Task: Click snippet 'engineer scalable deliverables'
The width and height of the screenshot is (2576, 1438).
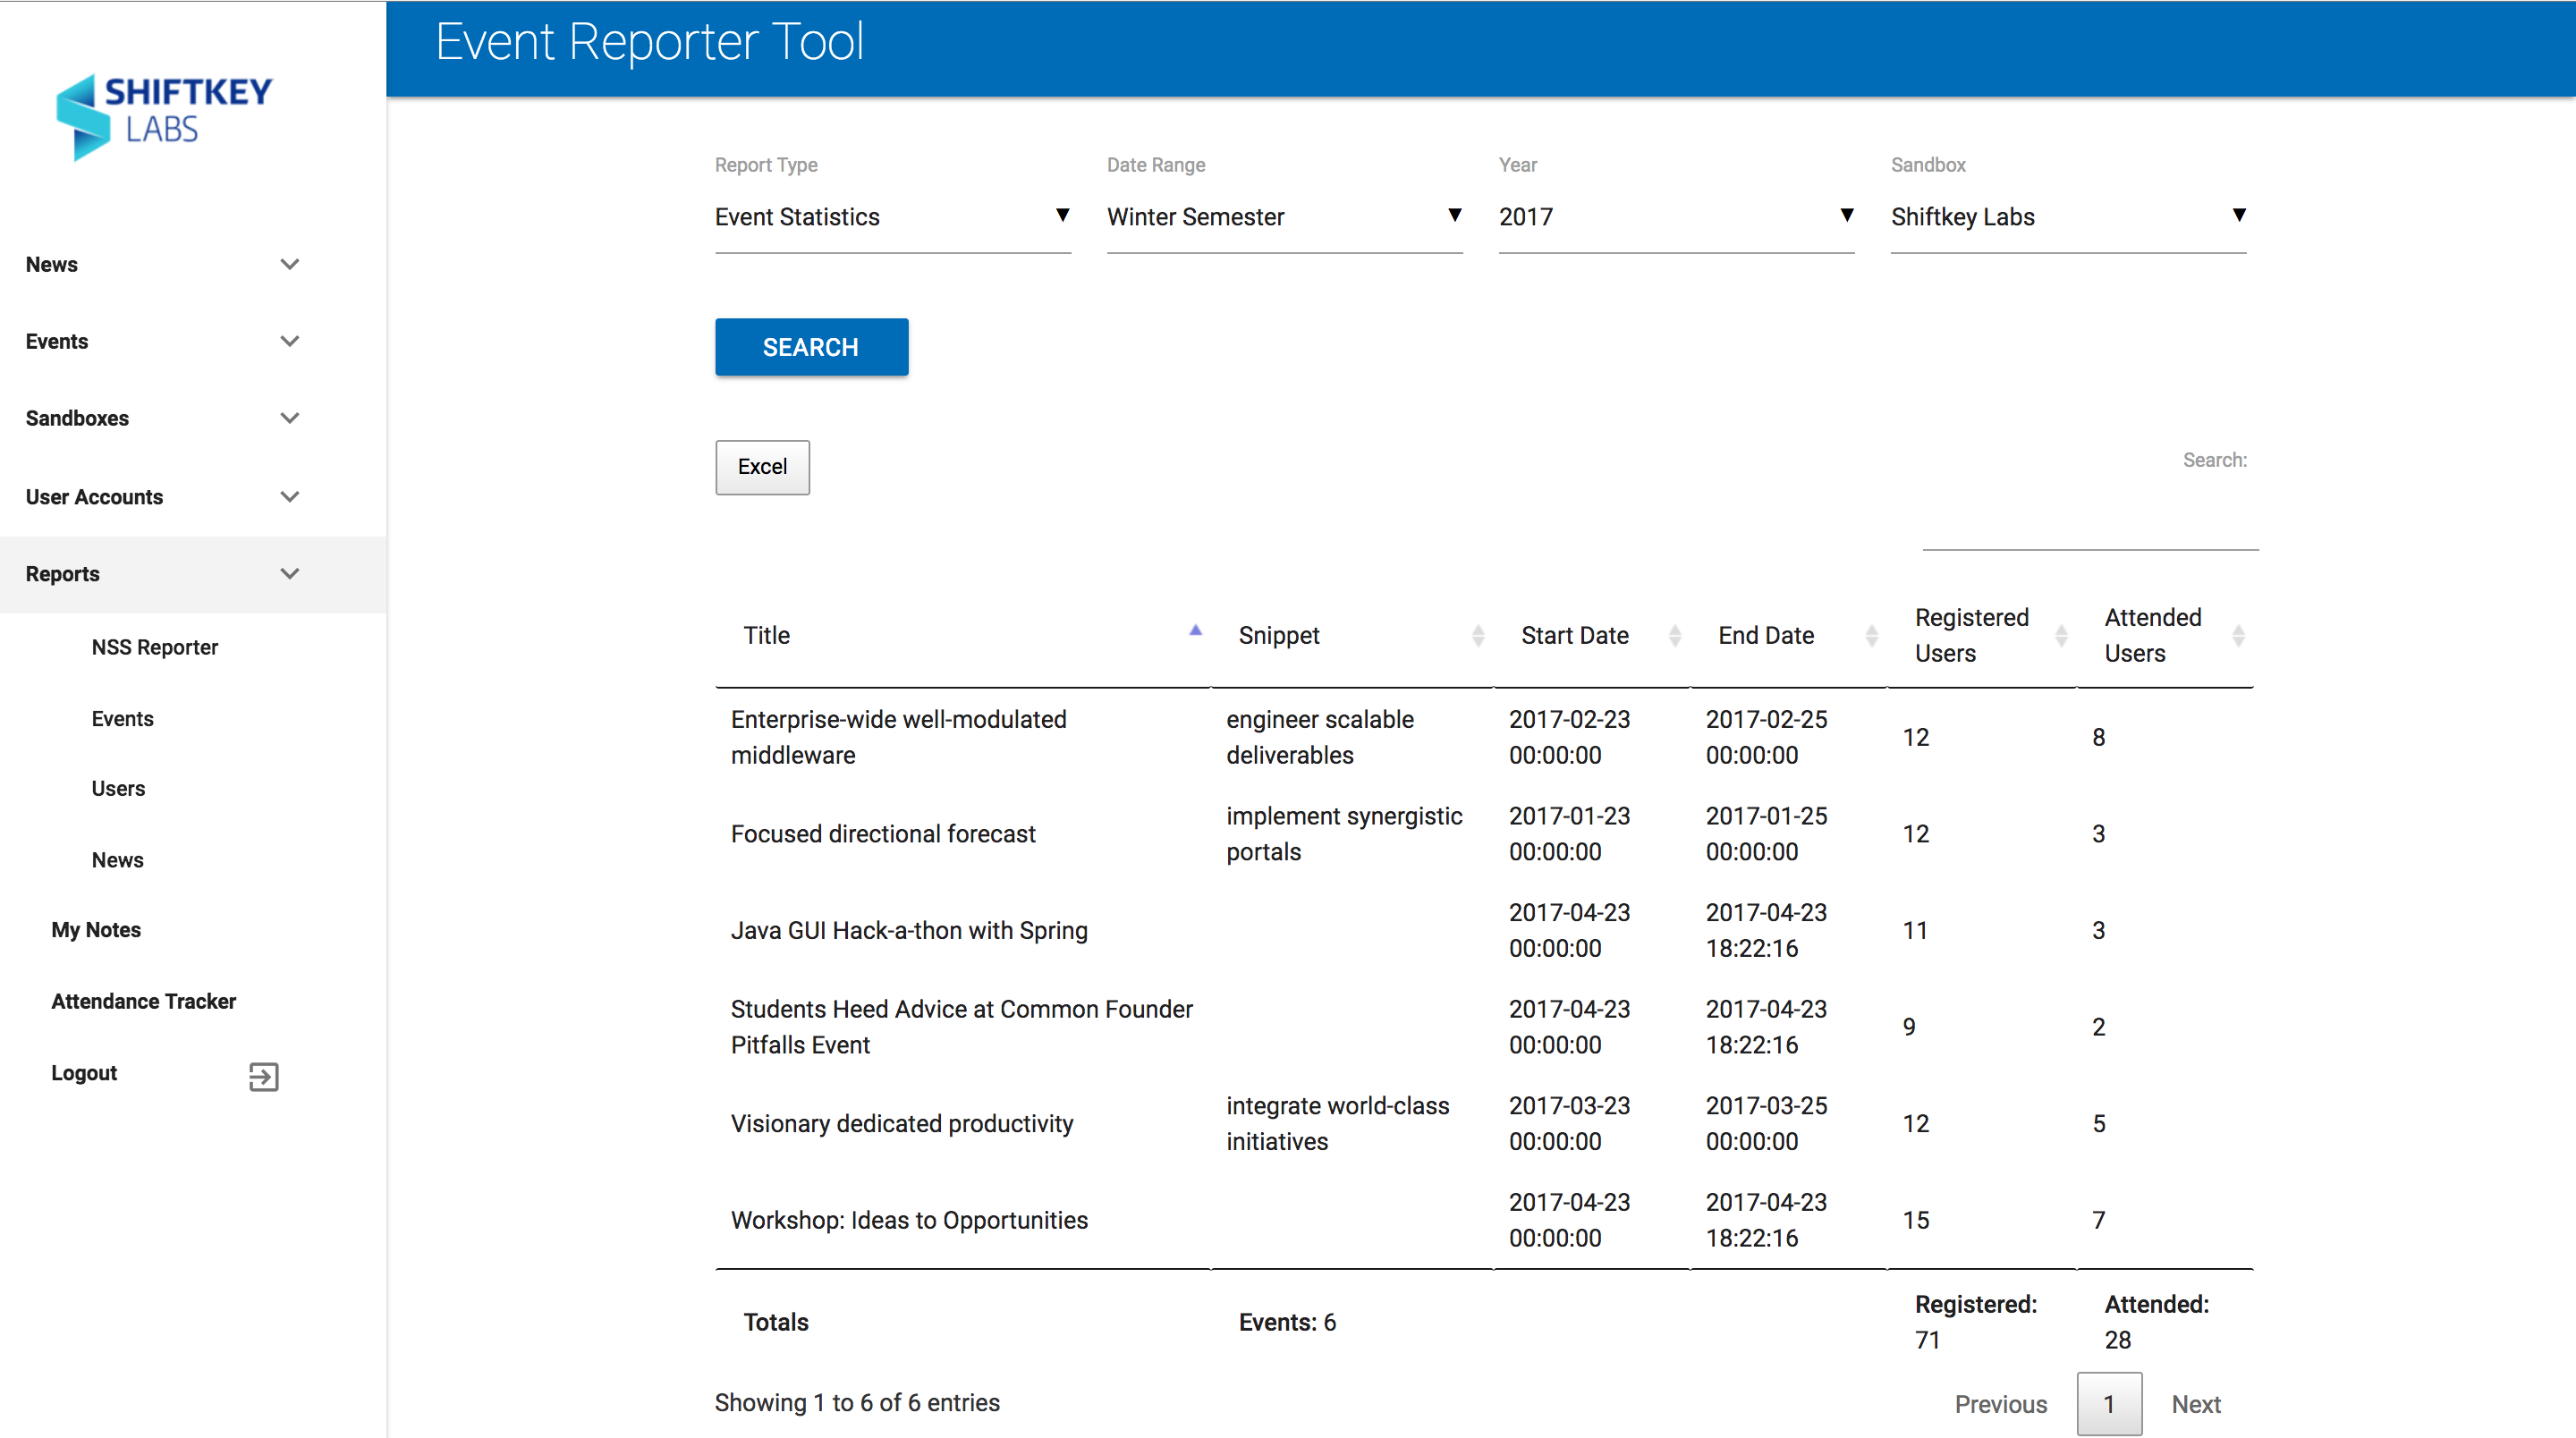Action: [1320, 737]
